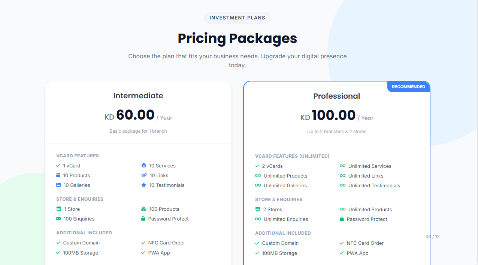The image size is (478, 265).
Task: Click the cubes icon beside 100 Products
Action: (144, 209)
